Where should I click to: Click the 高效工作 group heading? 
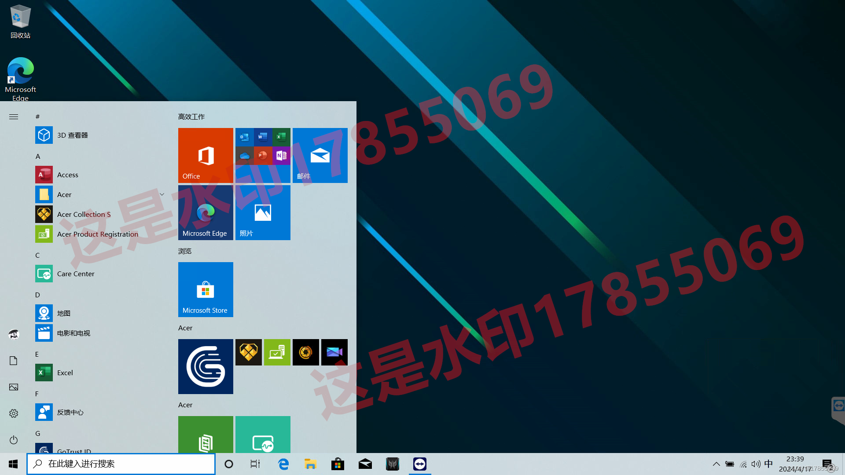(x=191, y=117)
